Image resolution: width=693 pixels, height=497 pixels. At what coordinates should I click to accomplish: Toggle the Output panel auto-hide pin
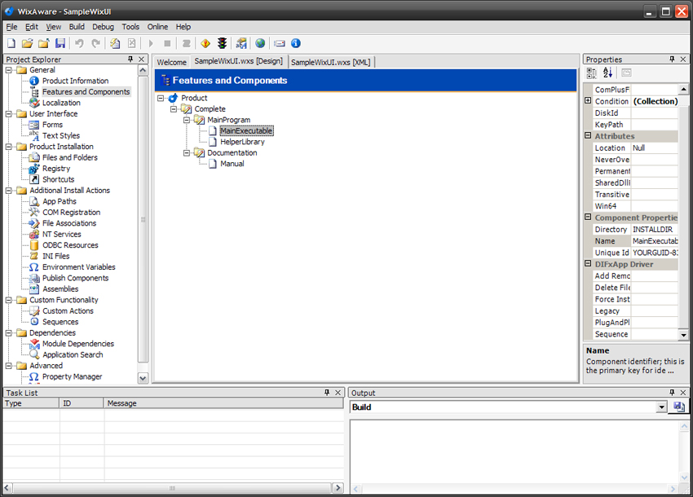click(x=673, y=393)
